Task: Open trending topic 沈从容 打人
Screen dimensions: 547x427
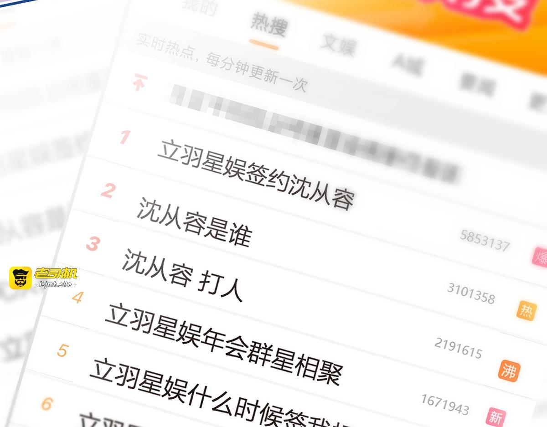Action: pyautogui.click(x=183, y=276)
